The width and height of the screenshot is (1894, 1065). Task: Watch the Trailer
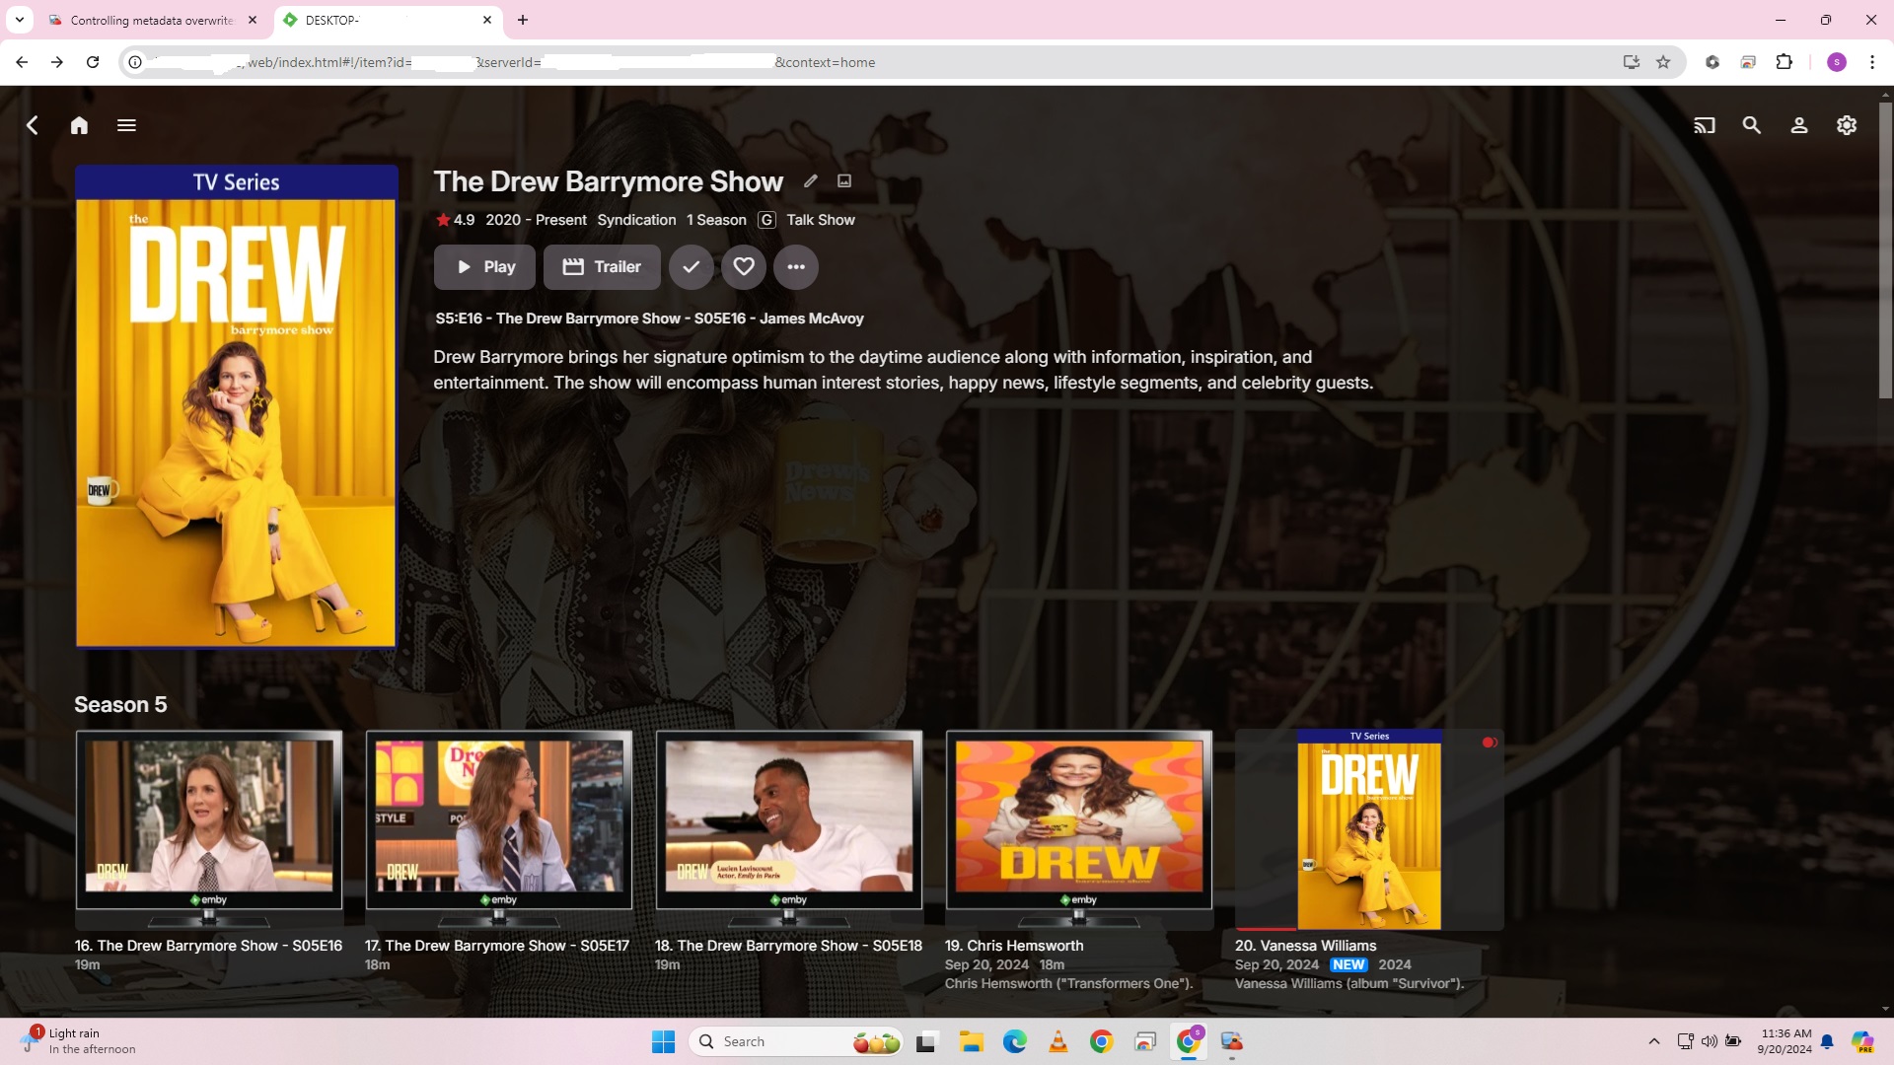[x=602, y=267]
